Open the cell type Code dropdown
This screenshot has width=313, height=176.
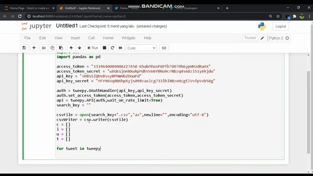coord(141,48)
